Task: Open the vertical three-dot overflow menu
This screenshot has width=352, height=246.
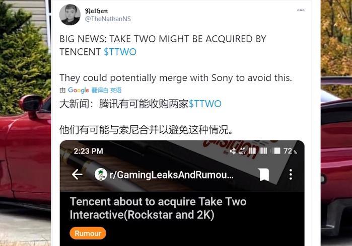Action: point(291,175)
